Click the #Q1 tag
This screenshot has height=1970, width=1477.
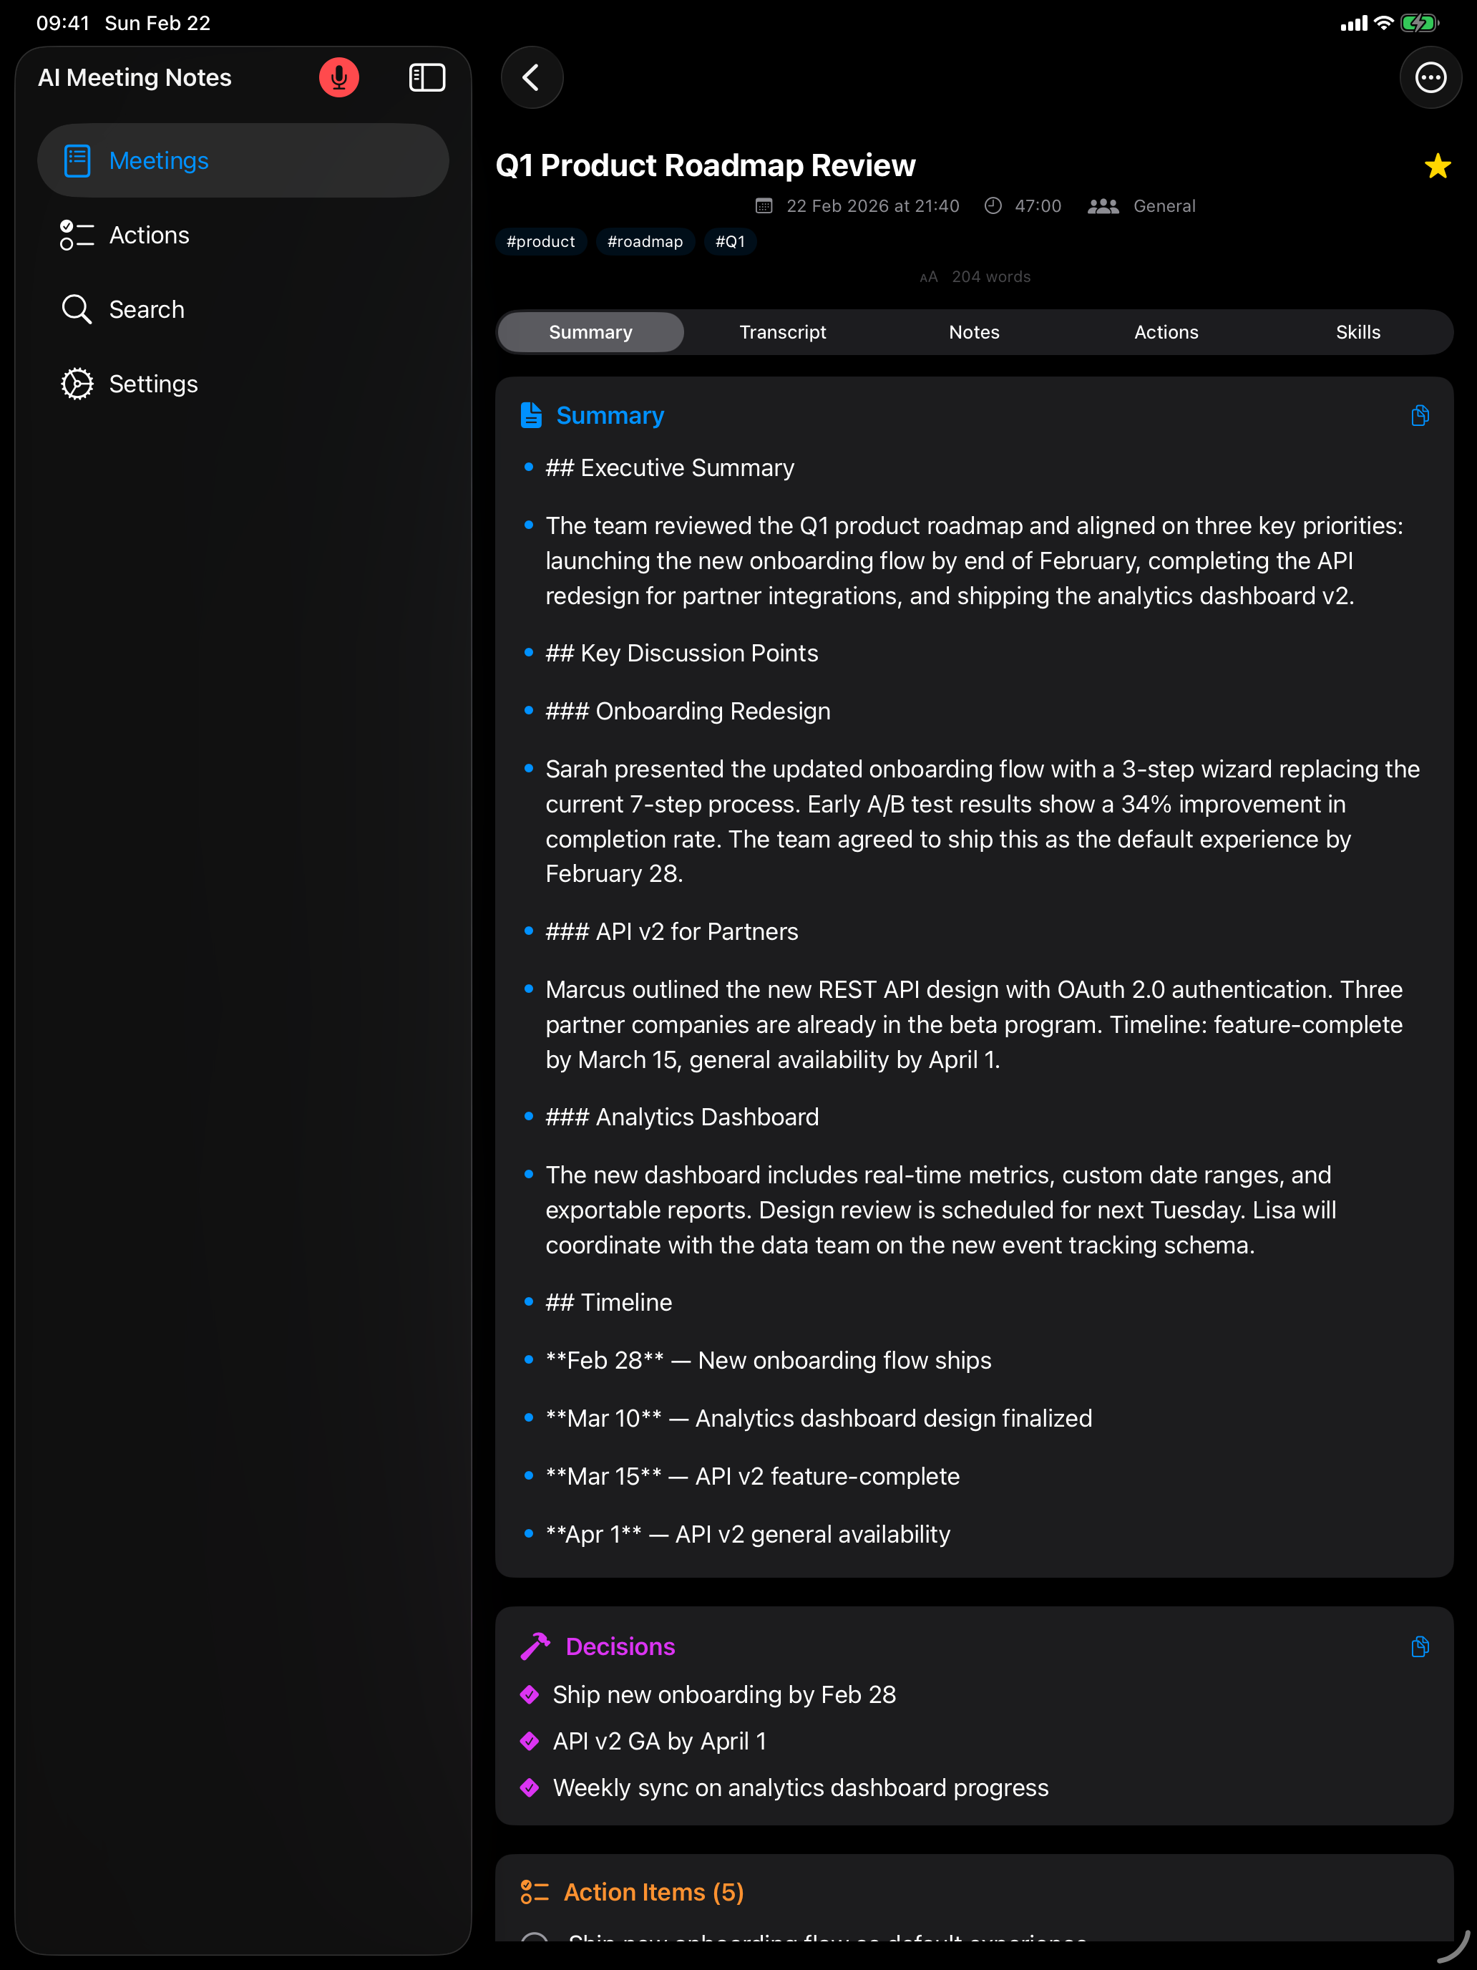coord(730,241)
